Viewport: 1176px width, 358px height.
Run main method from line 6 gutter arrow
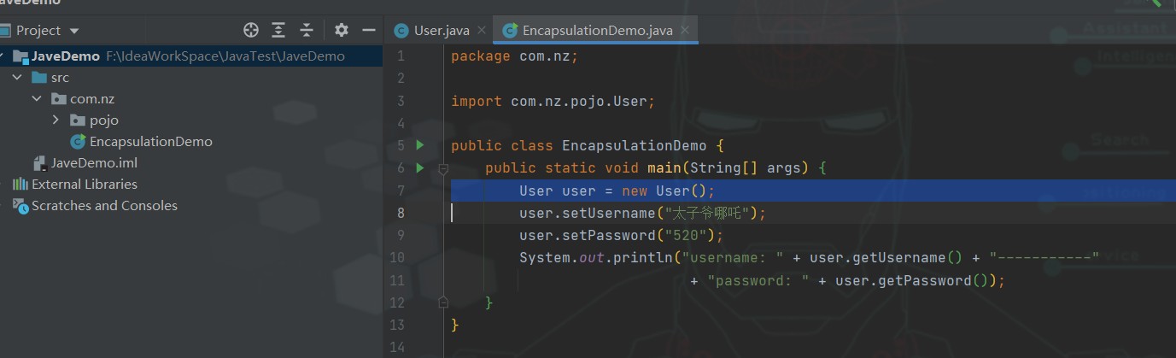[x=419, y=167]
